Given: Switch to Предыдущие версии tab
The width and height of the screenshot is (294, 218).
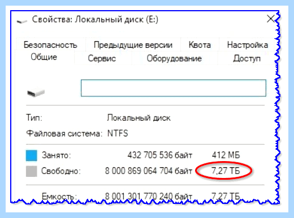Looking at the screenshot, I should [x=133, y=45].
